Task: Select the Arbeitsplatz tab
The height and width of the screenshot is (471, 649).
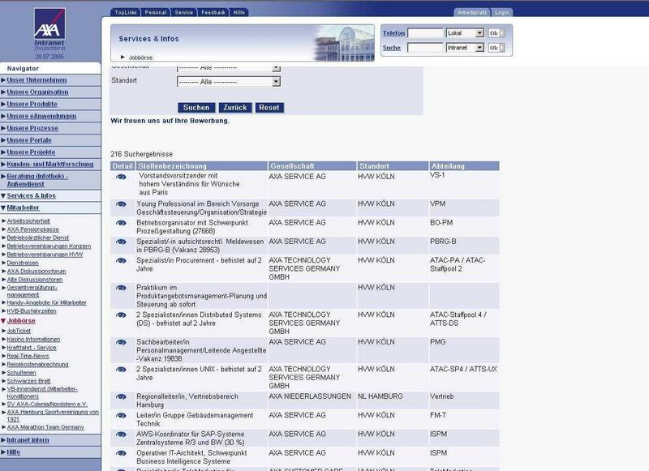Action: click(472, 12)
